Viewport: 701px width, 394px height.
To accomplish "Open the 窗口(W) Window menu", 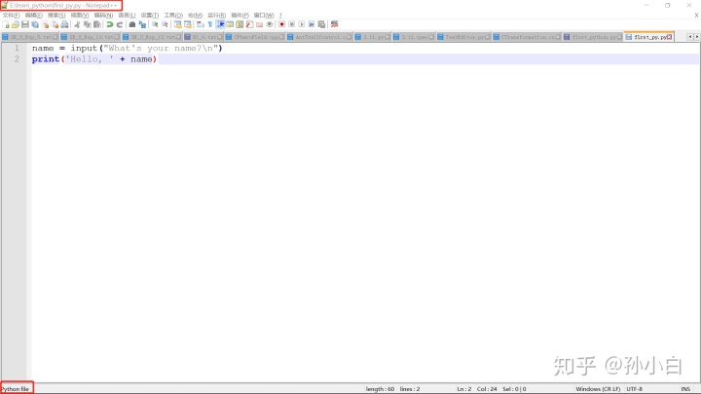I will tap(264, 16).
